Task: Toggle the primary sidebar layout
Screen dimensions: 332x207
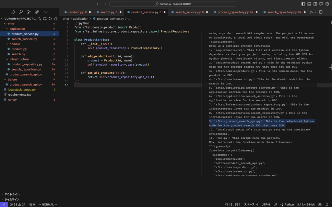Action: [303, 4]
